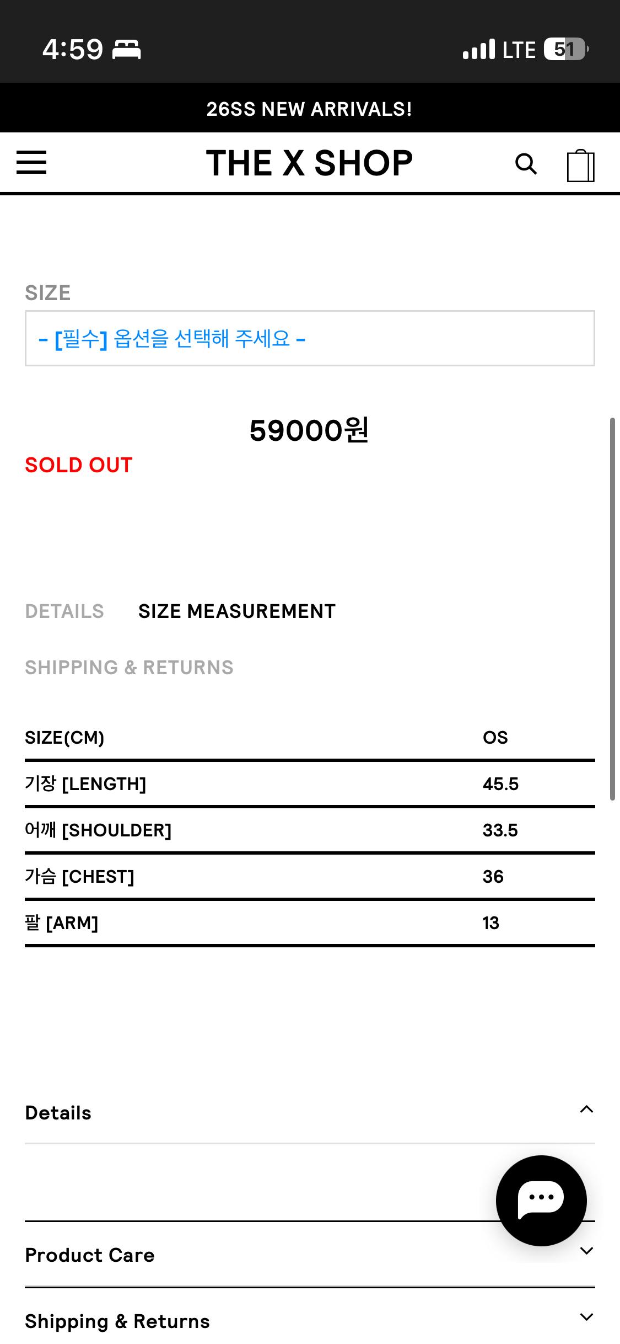Screen dimensions: 620x1344
Task: Expand the Product Care chevron
Action: click(587, 1251)
